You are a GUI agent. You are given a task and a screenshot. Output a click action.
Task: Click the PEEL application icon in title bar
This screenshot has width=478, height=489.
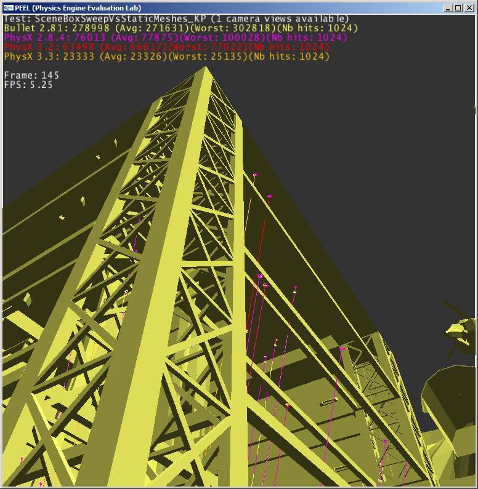pos(9,8)
